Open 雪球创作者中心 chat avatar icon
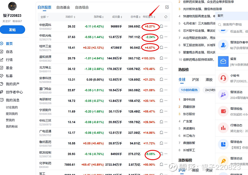 coord(223,45)
